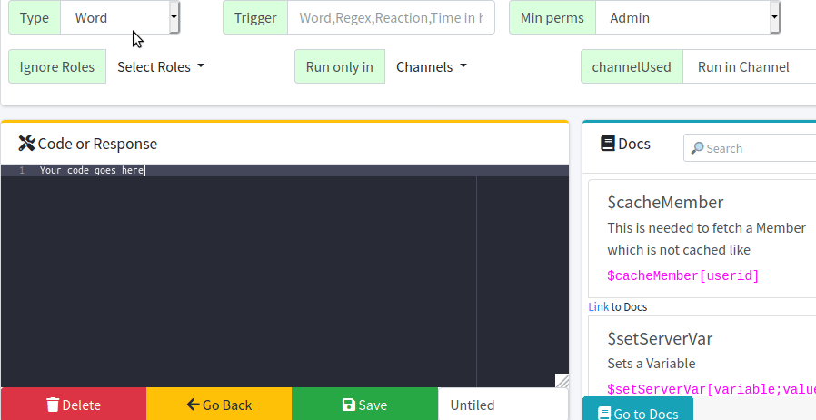This screenshot has width=816, height=420.
Task: Expand the Channels dropdown
Action: [432, 66]
